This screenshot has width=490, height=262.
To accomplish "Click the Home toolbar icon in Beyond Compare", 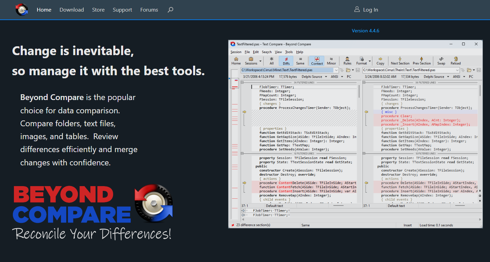I will click(236, 61).
